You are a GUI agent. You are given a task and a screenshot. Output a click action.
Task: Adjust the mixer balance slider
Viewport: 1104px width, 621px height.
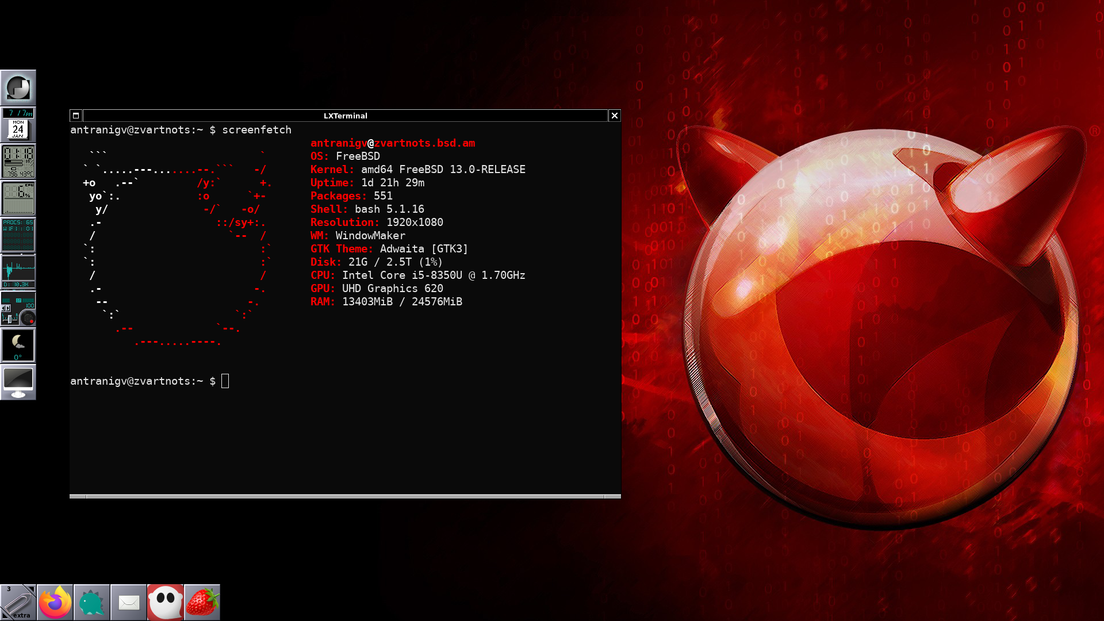coord(10,319)
